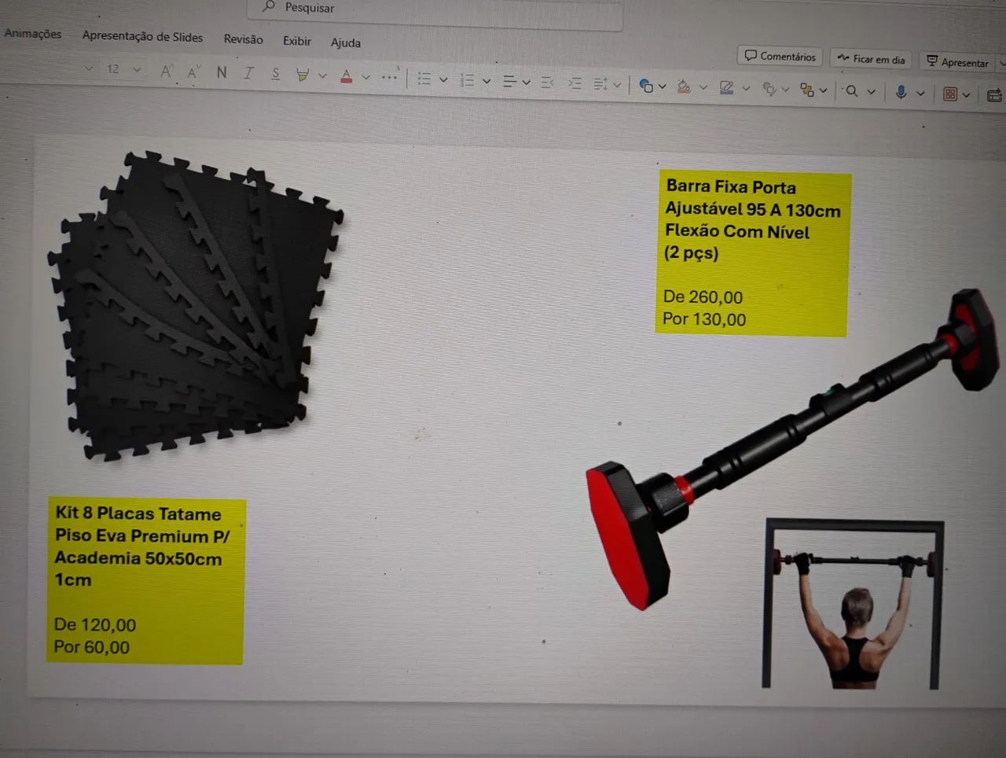Apply numbered list formatting
The image size is (1006, 758).
467,80
